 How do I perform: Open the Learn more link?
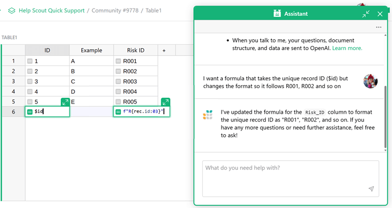click(x=347, y=48)
